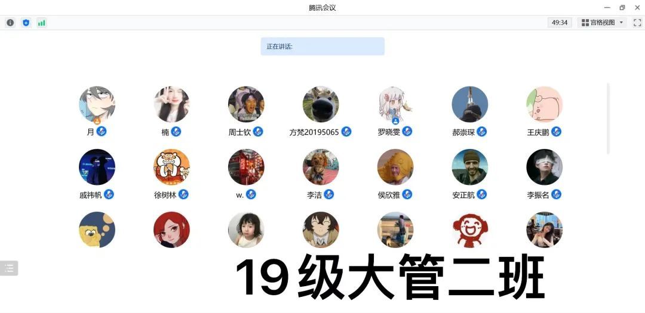Click the microphone icon next to 周士钦
This screenshot has height=313, width=645.
258,132
